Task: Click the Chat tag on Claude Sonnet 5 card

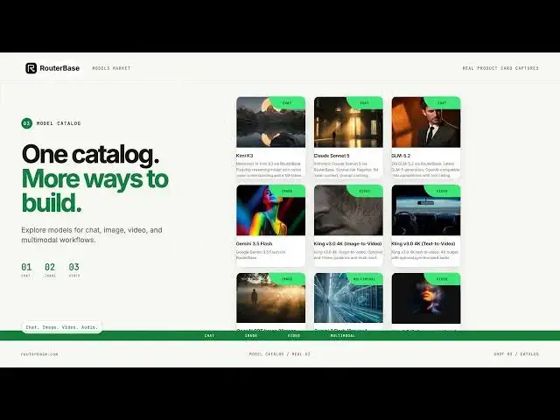Action: point(365,103)
